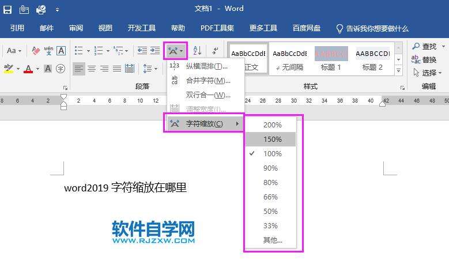449x275 pixels.
Task: Click the numbered list icon
Action: pyautogui.click(x=98, y=51)
